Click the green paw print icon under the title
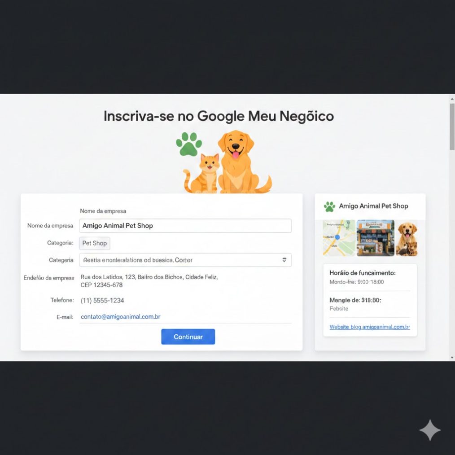Viewport: 455px width, 455px height. click(x=189, y=144)
